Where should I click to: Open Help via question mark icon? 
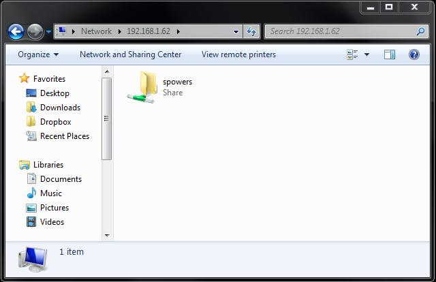point(414,54)
